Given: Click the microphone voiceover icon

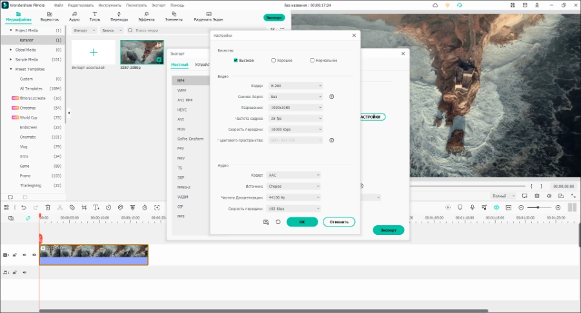Looking at the screenshot, I should [472, 208].
